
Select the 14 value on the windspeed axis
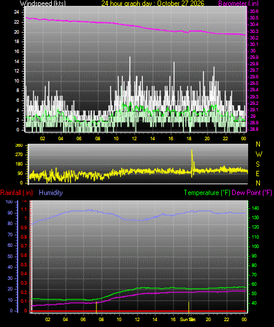click(16, 61)
